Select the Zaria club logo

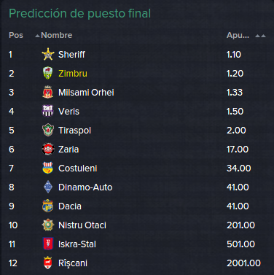(48, 149)
